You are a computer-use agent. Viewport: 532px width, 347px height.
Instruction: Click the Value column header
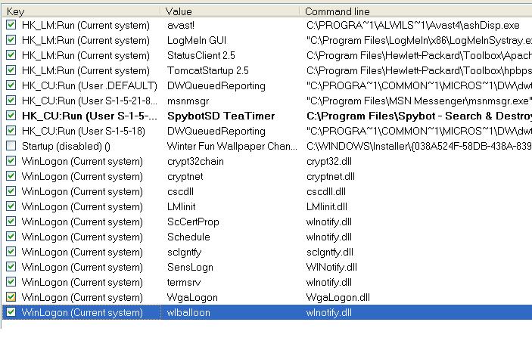(231, 11)
